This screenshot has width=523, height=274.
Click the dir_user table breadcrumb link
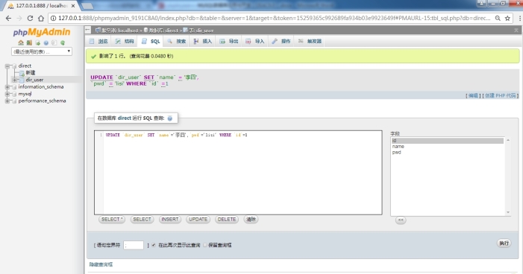tap(201, 31)
